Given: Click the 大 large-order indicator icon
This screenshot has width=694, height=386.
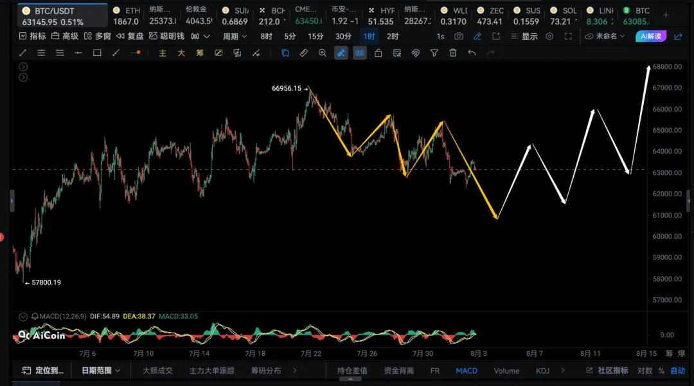Looking at the screenshot, I should [181, 53].
